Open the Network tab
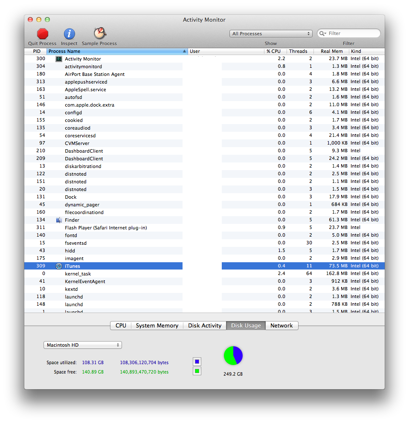This screenshot has width=409, height=423. pos(281,326)
